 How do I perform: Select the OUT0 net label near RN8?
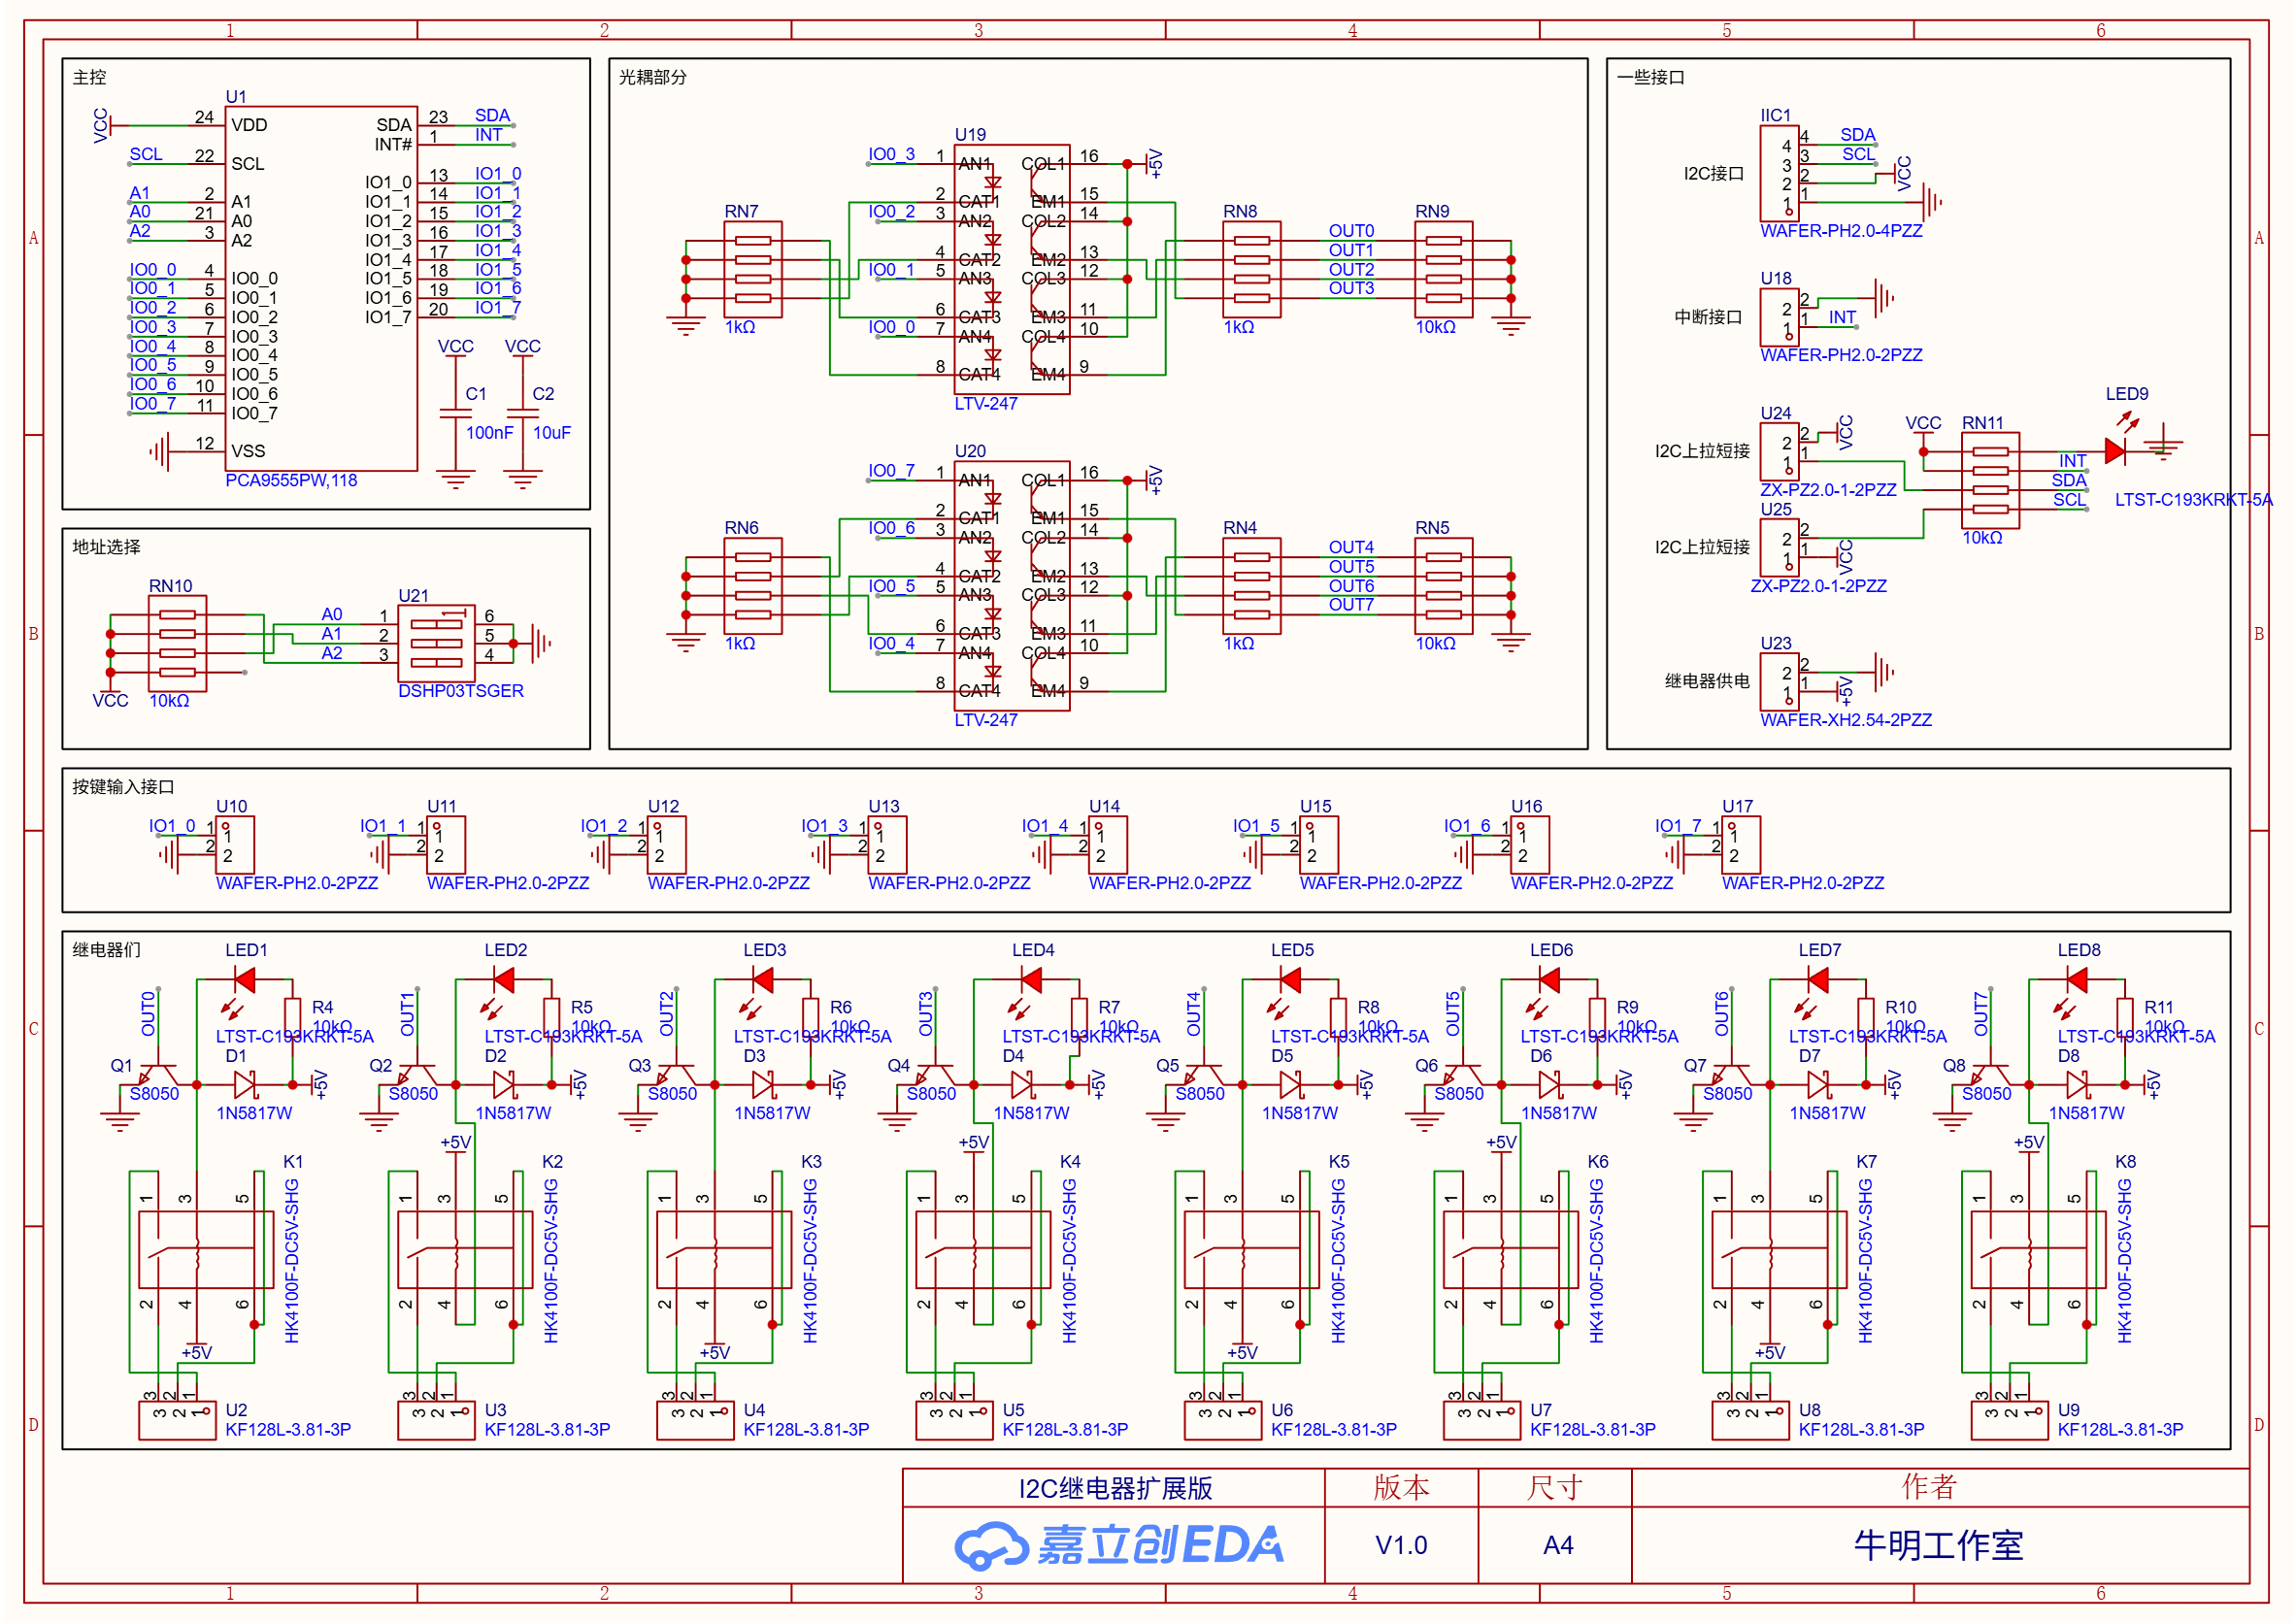(1351, 231)
